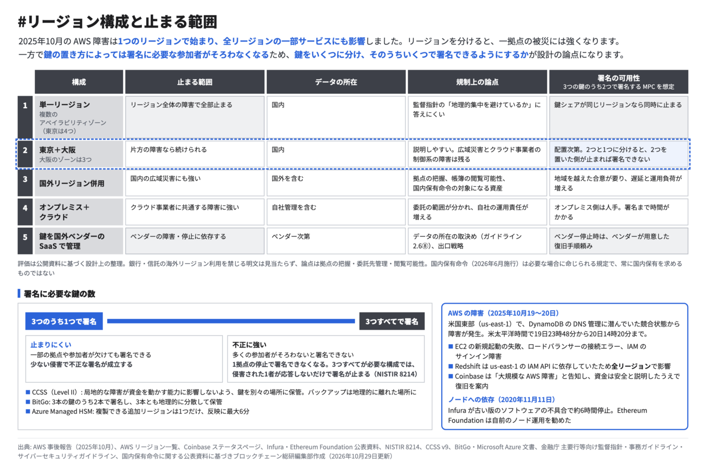Viewport: 706px width, 468px height.
Task: Click the blue bar between signing thresholds
Action: coord(231,321)
